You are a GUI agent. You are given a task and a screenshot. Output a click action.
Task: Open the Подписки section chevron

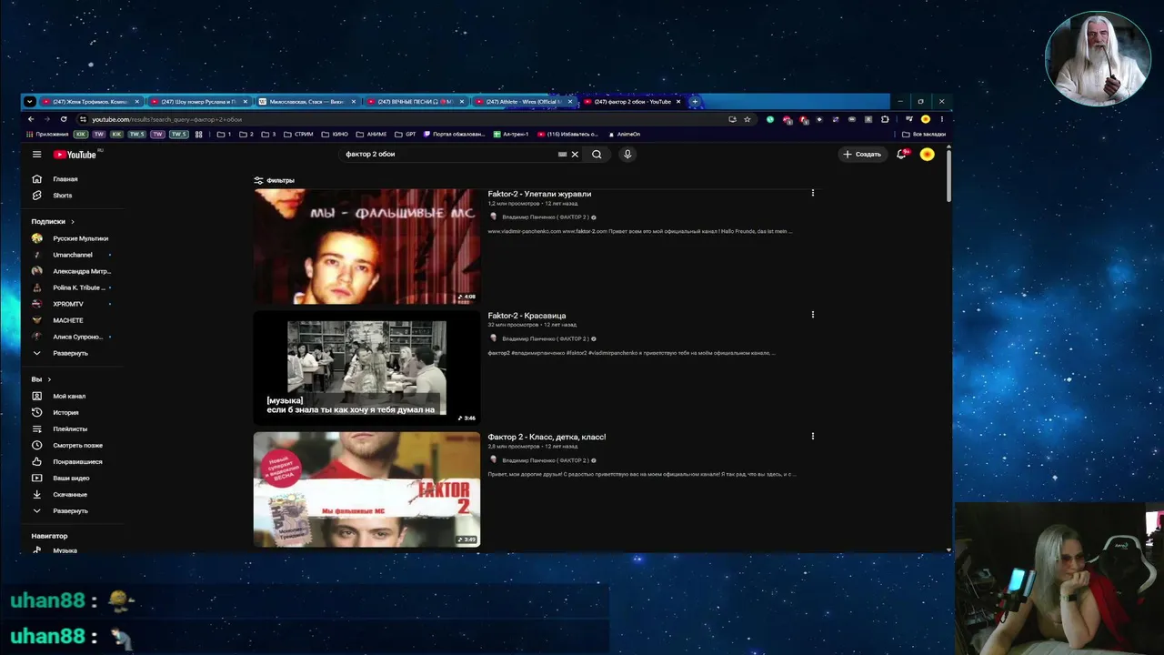[73, 222]
